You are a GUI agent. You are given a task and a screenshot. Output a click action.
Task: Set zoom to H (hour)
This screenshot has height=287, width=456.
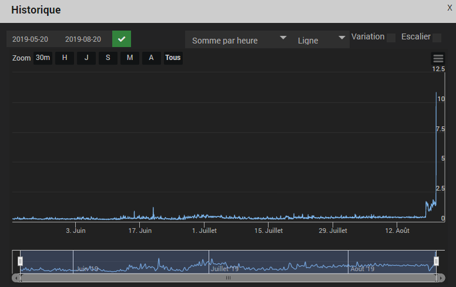[x=65, y=58]
